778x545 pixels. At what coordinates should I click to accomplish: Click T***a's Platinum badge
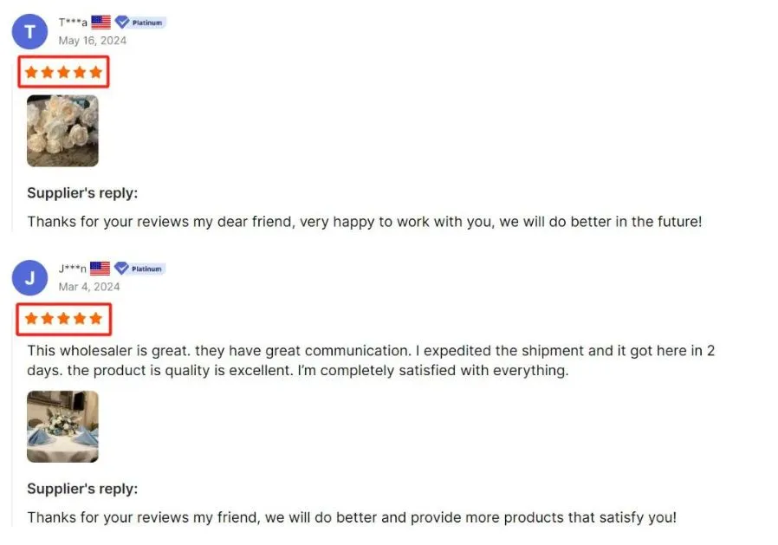(140, 23)
